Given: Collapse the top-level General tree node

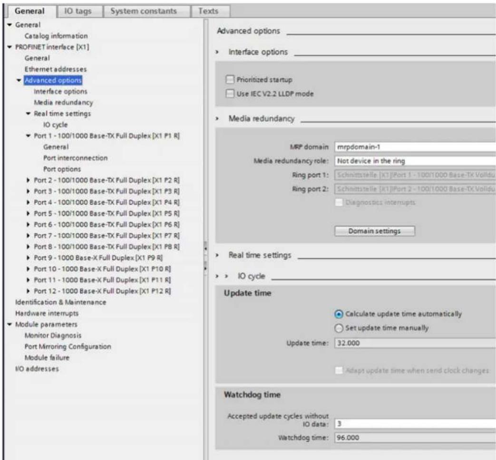Looking at the screenshot, I should click(x=10, y=25).
